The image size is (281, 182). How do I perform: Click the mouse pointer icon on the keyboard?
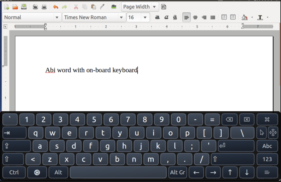pyautogui.click(x=262, y=133)
